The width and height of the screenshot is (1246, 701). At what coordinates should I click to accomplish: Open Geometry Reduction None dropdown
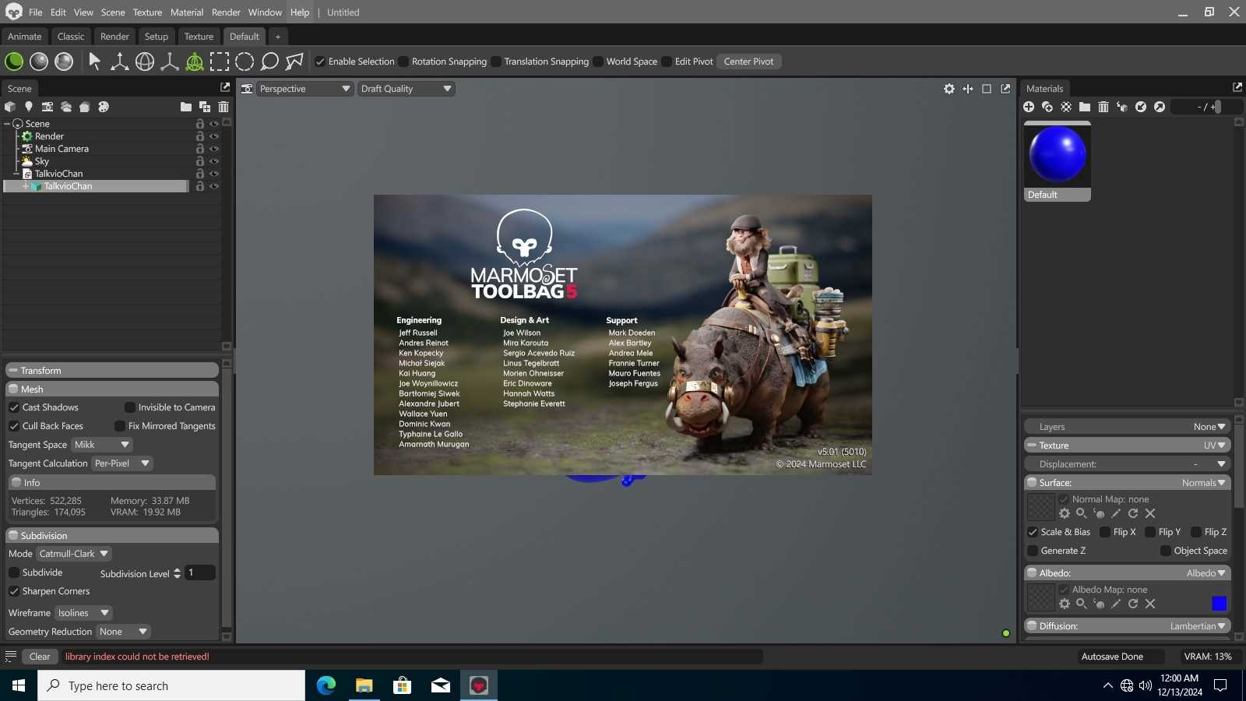coord(123,632)
